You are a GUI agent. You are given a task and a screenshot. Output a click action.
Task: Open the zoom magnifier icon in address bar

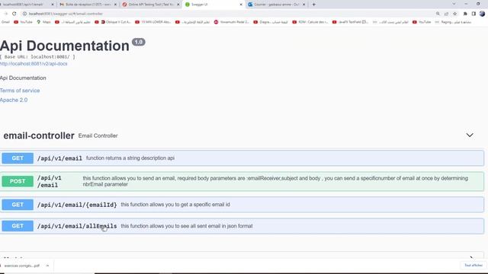(x=438, y=14)
